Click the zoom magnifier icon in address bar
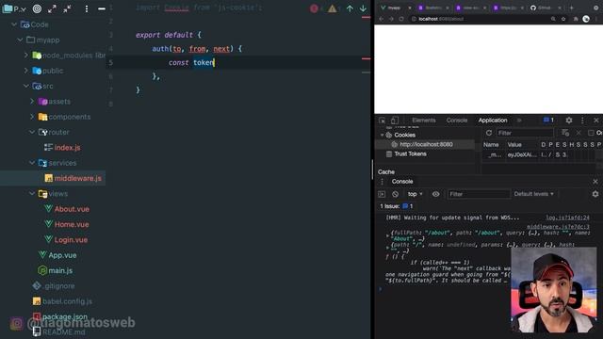This screenshot has height=339, width=603. click(x=553, y=19)
